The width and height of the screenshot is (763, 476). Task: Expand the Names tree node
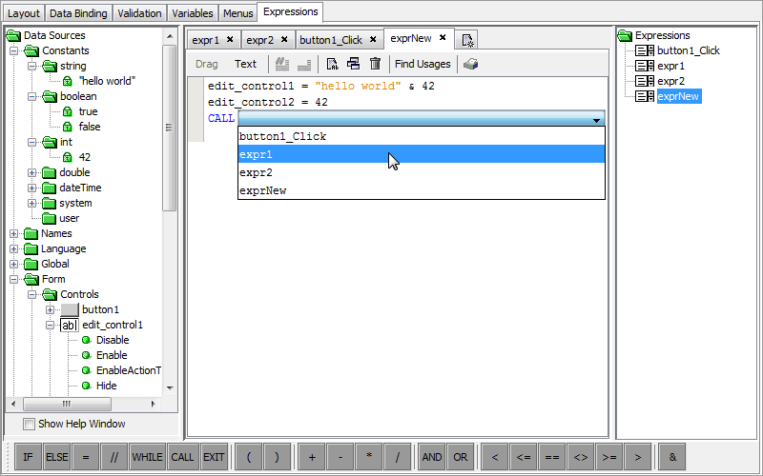pyautogui.click(x=15, y=233)
